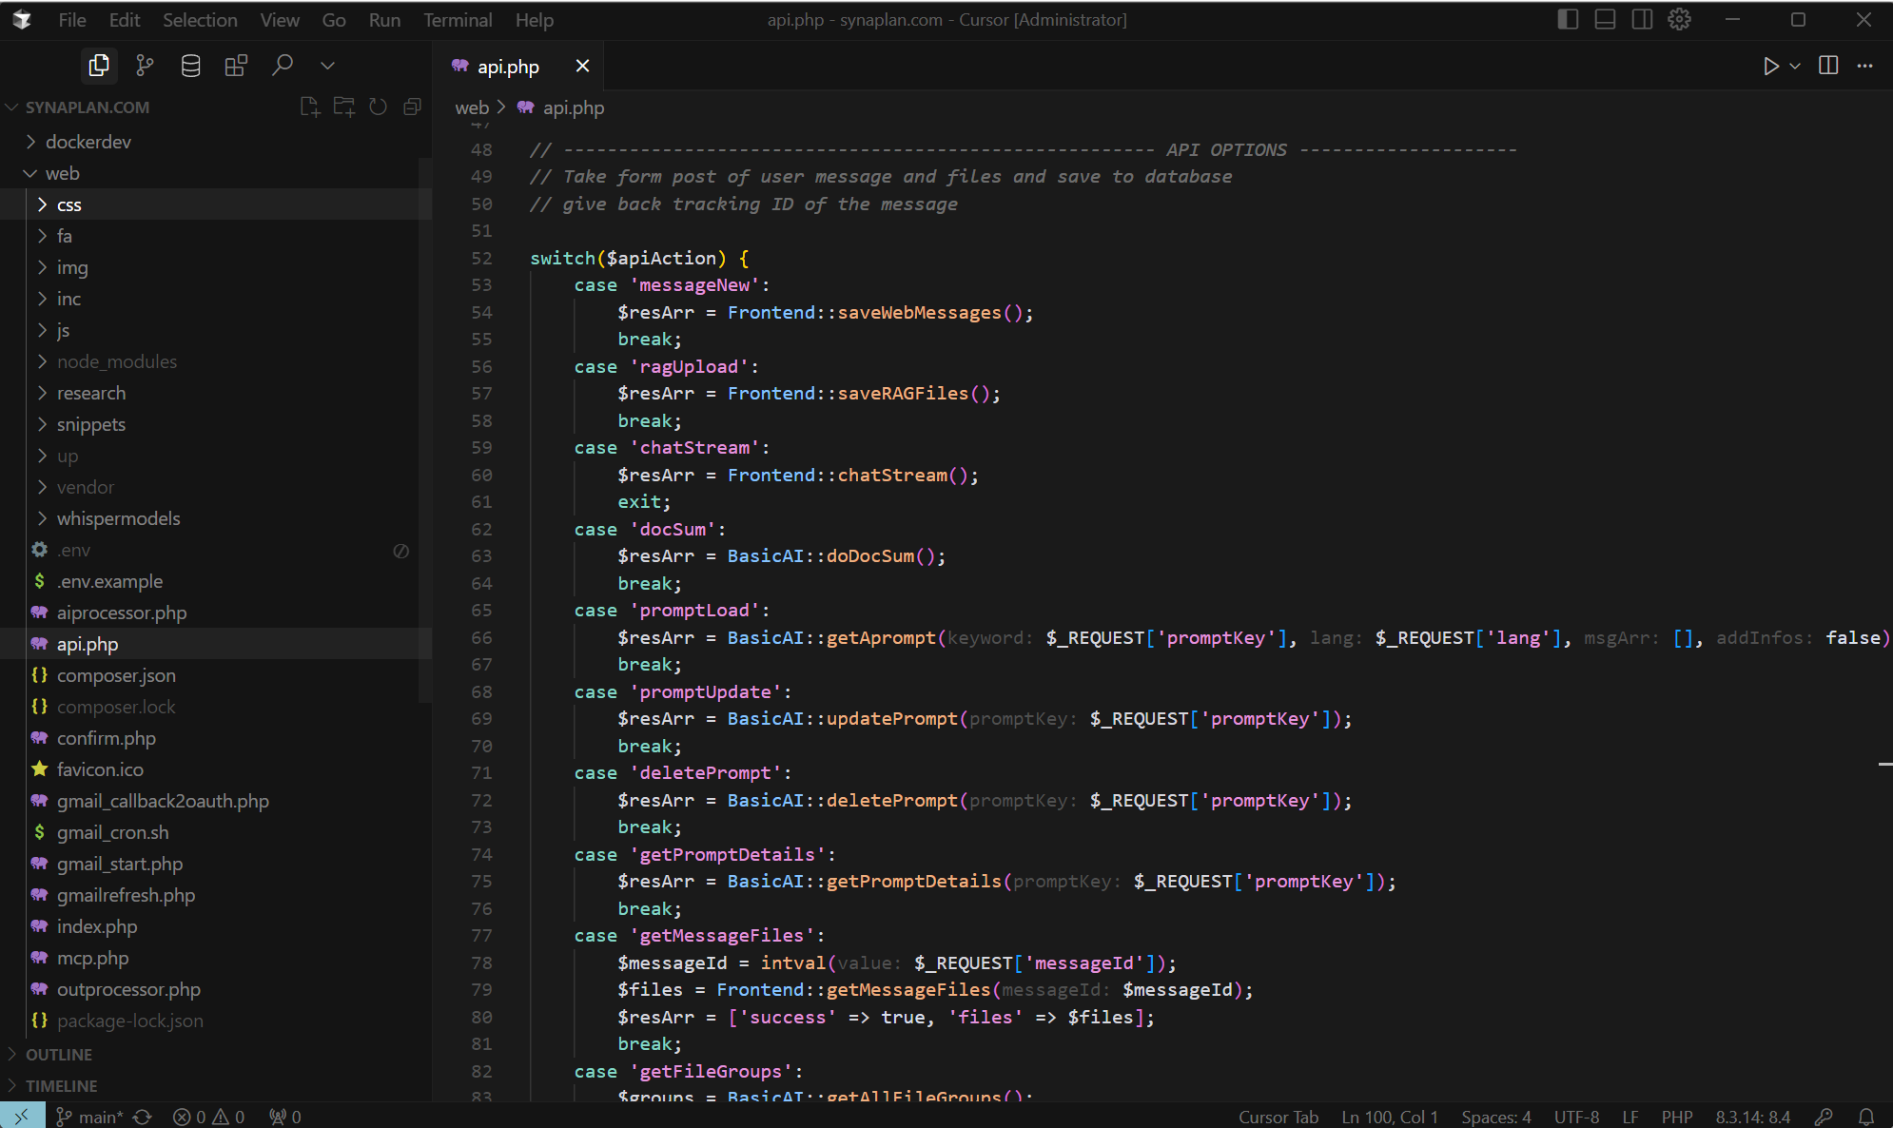
Task: Click the New File icon in explorer
Action: 309,107
